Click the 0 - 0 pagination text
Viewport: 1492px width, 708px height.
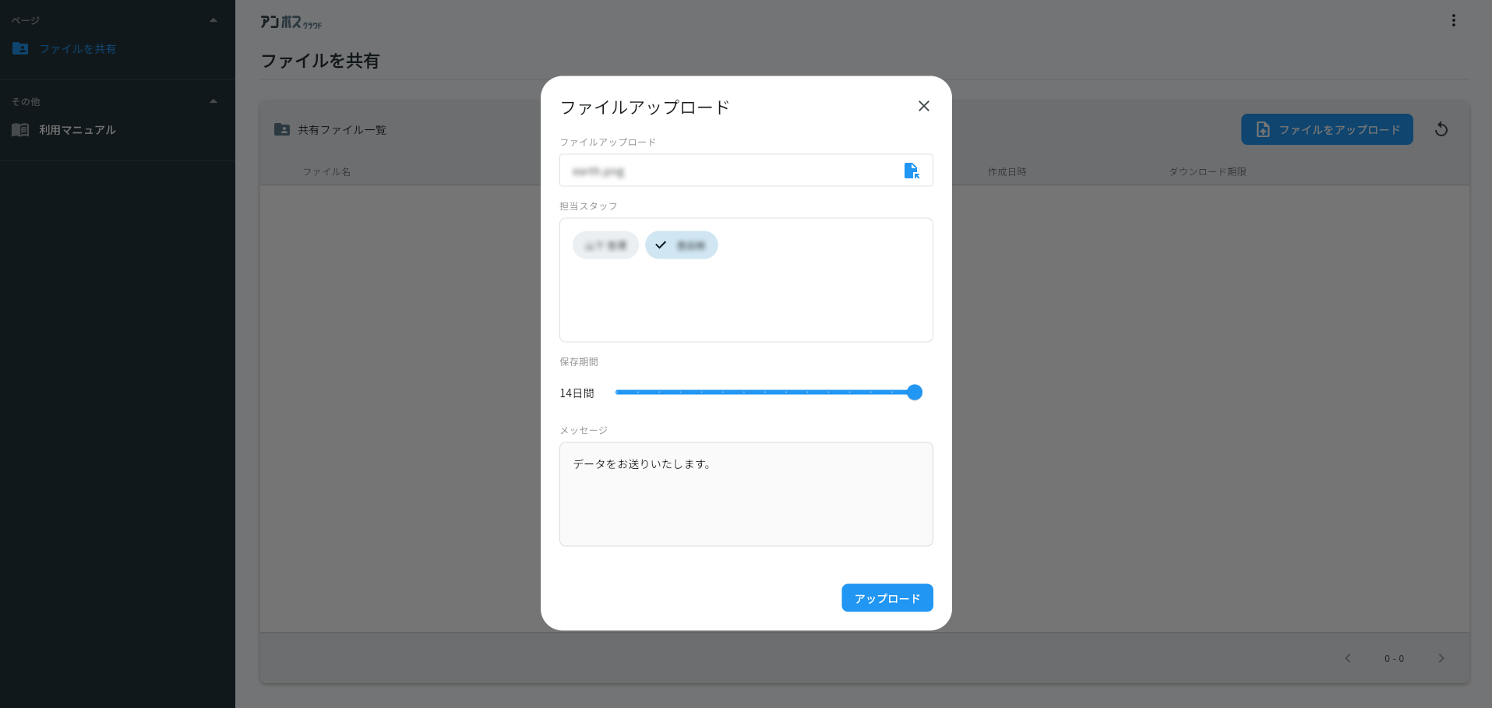coord(1394,659)
